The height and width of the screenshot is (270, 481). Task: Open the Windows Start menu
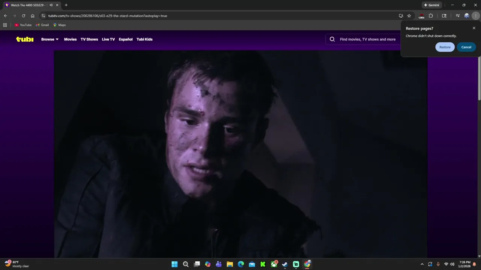(174, 264)
